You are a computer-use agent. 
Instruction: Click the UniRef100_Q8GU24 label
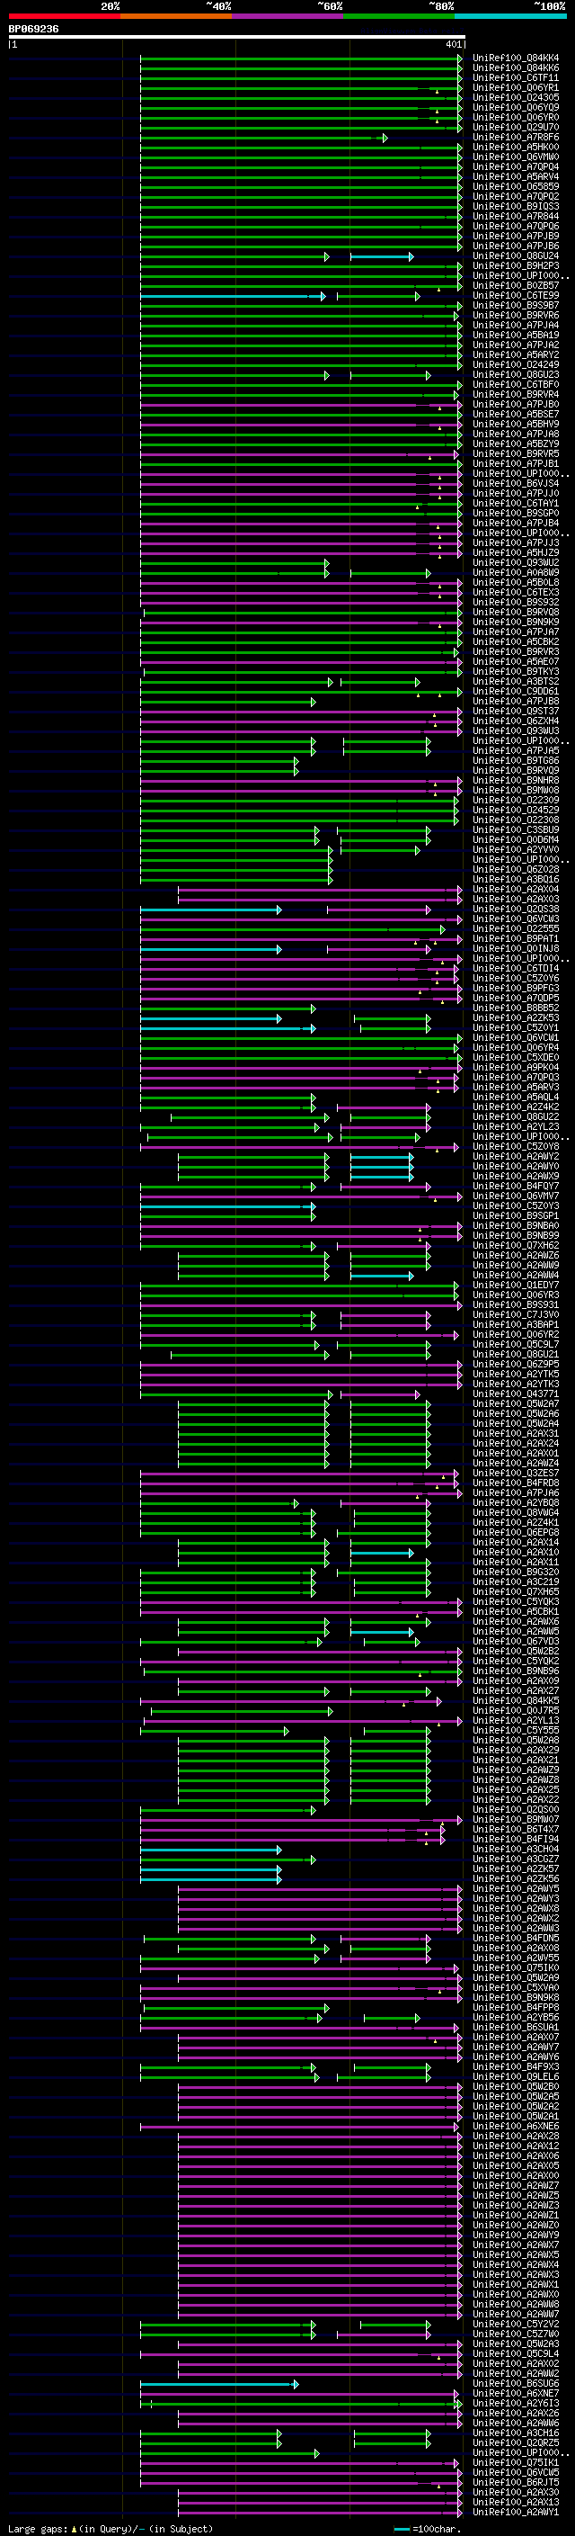(516, 256)
